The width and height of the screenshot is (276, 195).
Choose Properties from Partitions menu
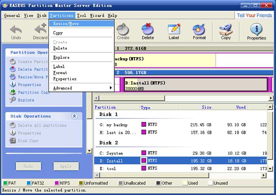coord(82,79)
